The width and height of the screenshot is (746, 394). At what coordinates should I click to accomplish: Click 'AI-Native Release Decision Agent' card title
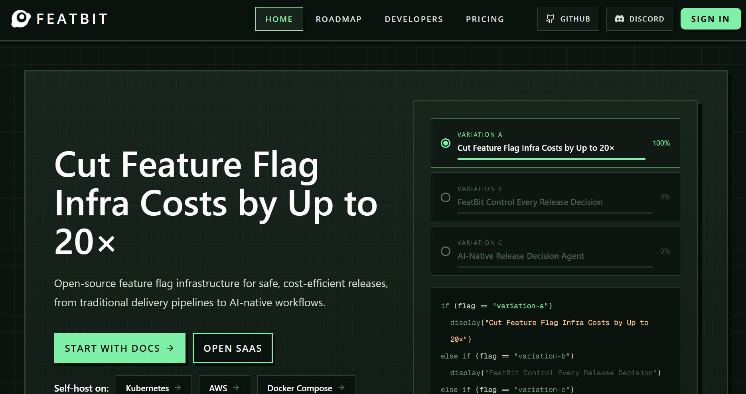coord(521,256)
